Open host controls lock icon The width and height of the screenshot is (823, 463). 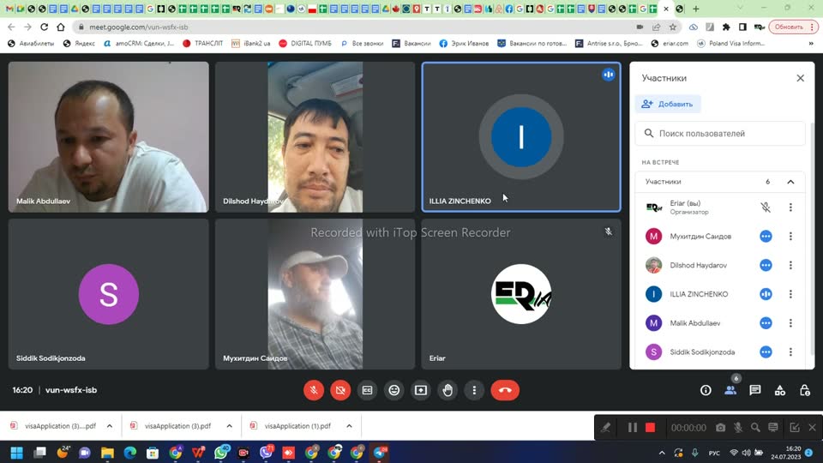point(805,390)
